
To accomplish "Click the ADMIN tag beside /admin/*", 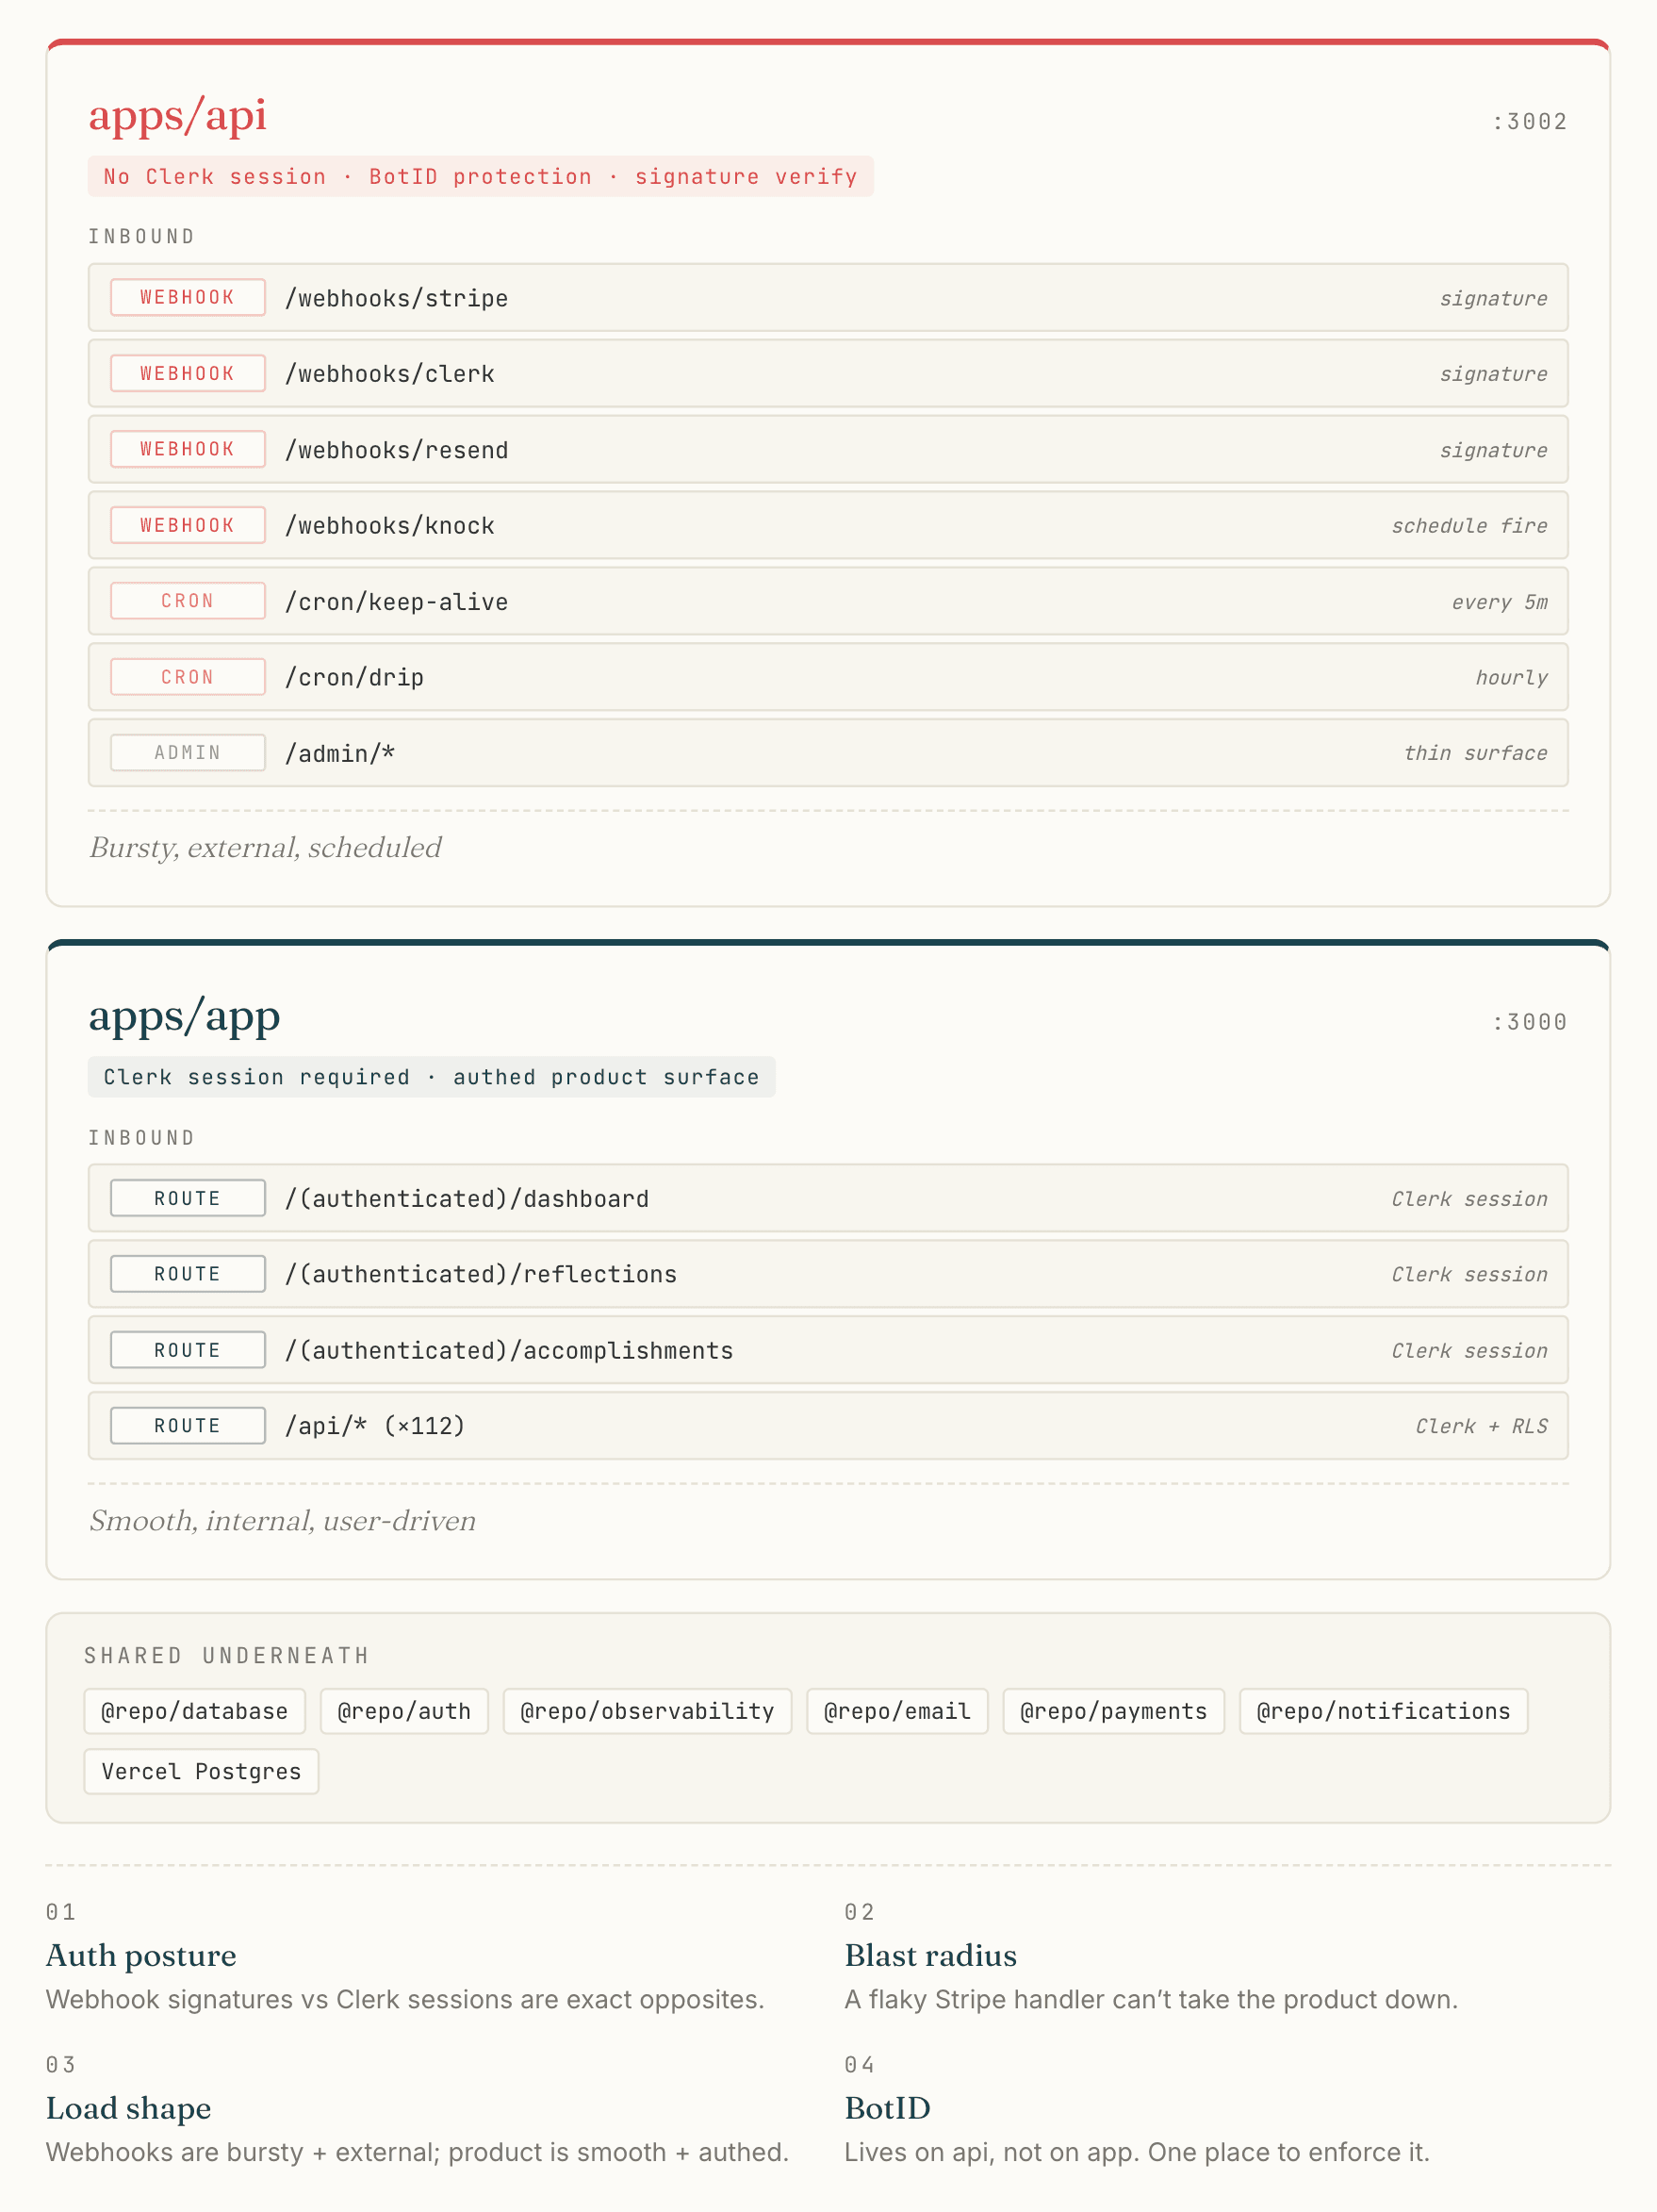I will tap(188, 753).
